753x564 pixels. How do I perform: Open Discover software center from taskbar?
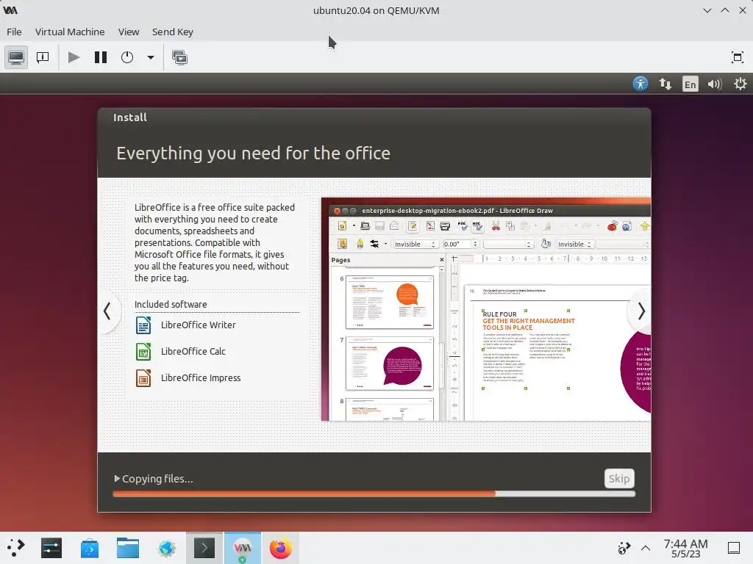pos(89,548)
